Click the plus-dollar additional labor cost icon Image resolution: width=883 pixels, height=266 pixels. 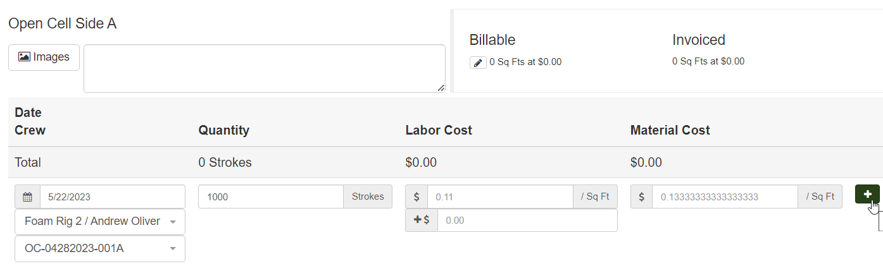[422, 221]
